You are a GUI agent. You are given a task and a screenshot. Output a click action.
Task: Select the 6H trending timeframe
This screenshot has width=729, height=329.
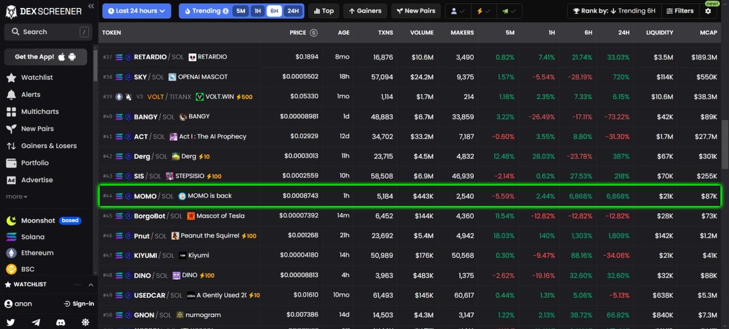point(274,11)
